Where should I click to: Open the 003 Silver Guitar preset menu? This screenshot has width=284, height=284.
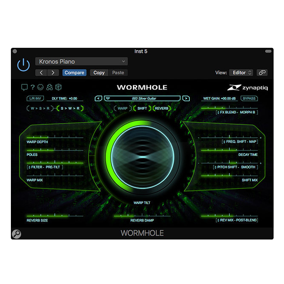[142, 98]
